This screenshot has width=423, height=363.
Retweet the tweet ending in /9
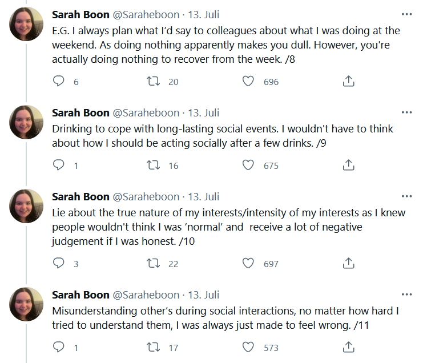coord(154,166)
